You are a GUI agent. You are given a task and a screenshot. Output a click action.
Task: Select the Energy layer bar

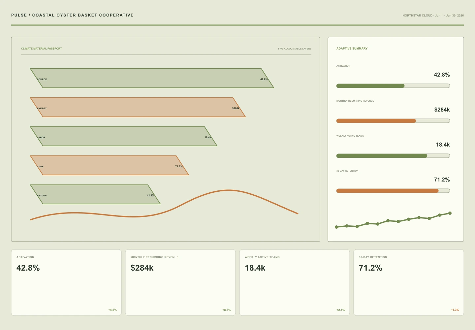click(138, 107)
